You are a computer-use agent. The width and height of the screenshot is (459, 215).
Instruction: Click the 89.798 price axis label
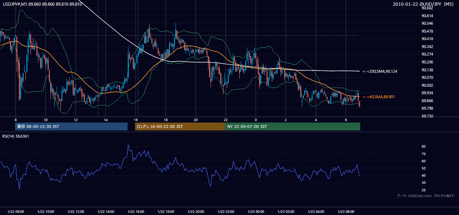(x=427, y=108)
